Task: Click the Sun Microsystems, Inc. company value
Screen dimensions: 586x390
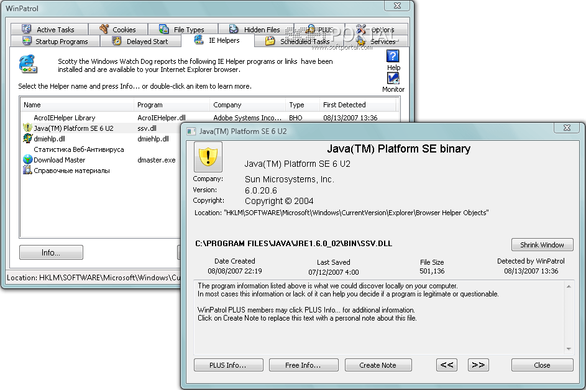Action: (x=289, y=179)
